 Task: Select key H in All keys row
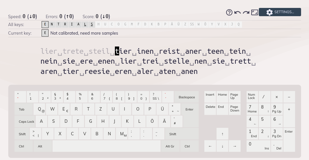tap(98, 24)
